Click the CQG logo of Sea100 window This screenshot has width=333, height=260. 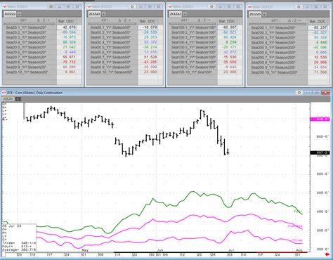171,7
